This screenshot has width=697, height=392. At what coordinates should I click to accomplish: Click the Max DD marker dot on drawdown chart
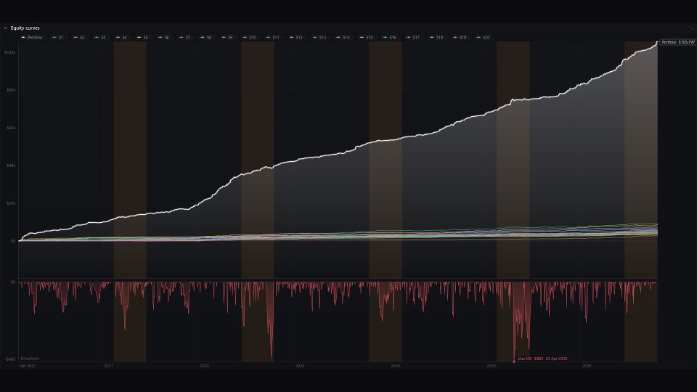coord(514,362)
